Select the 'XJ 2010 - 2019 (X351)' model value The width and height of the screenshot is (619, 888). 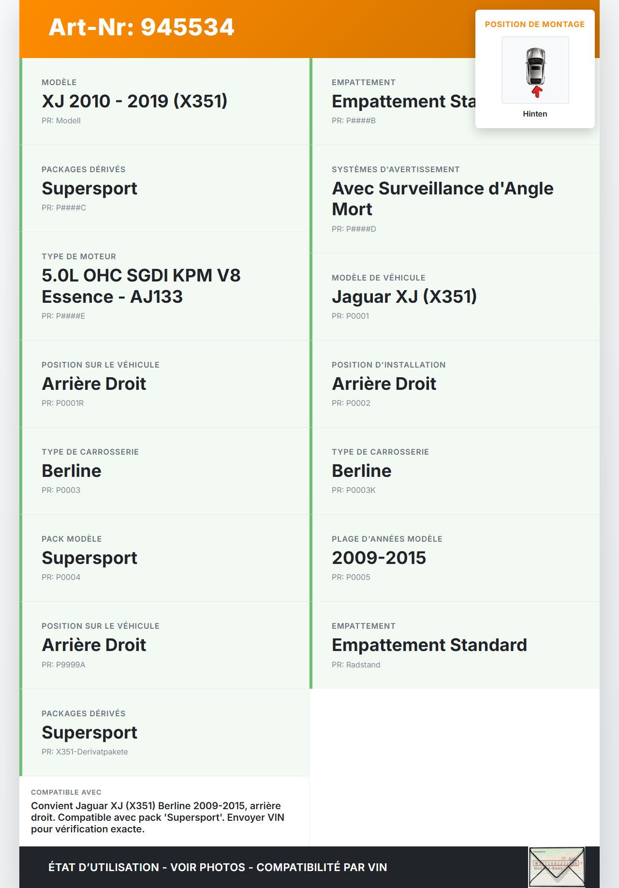134,102
